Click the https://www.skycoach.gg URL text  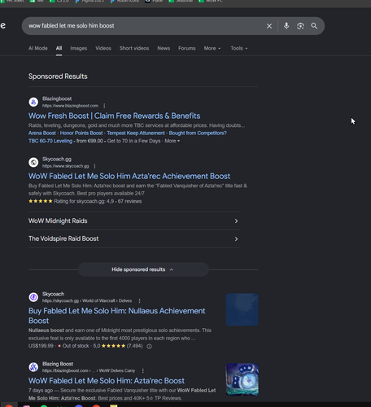(x=65, y=166)
